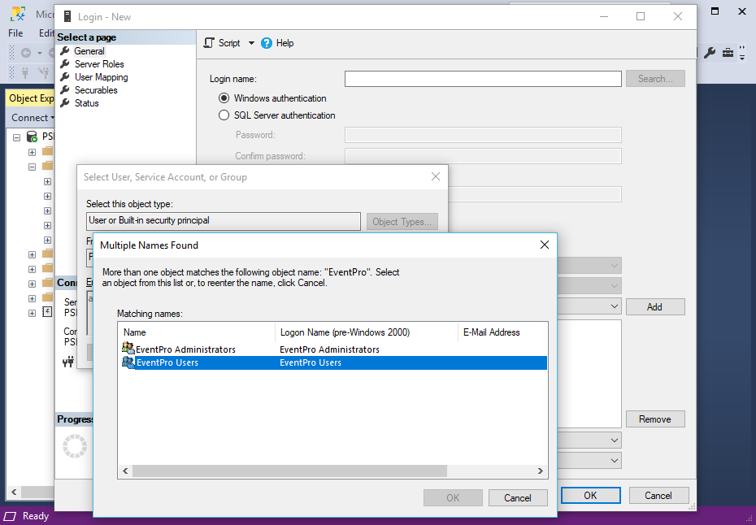The image size is (756, 525).
Task: Maximize the Login - New window
Action: click(641, 16)
